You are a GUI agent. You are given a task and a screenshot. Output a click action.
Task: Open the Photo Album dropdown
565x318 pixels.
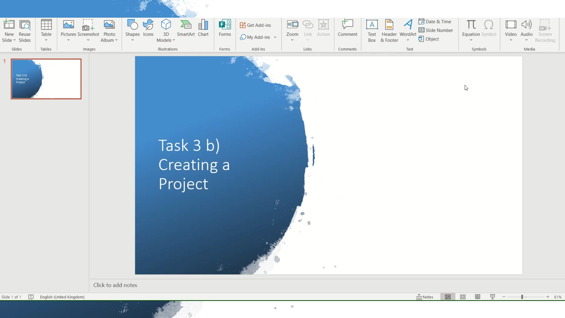pyautogui.click(x=116, y=40)
